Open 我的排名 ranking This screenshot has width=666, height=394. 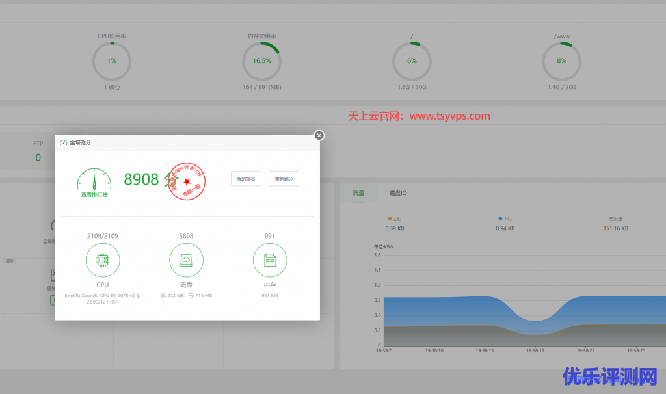coord(246,179)
